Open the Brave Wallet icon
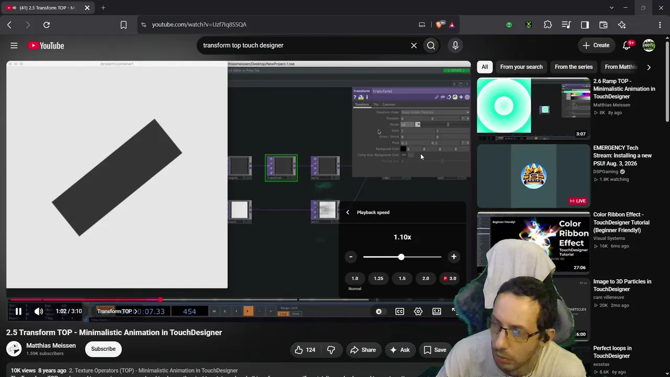The width and height of the screenshot is (670, 377). coord(604,25)
